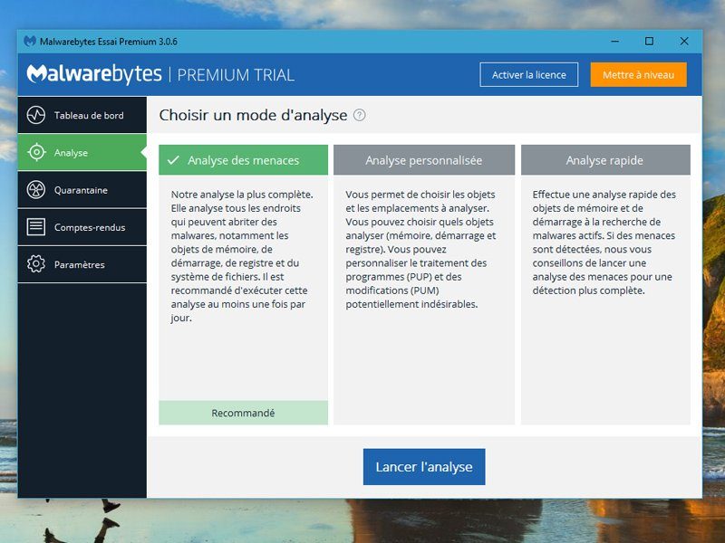Go to the Analyse section
Viewport: 725px width, 543px height.
click(82, 152)
